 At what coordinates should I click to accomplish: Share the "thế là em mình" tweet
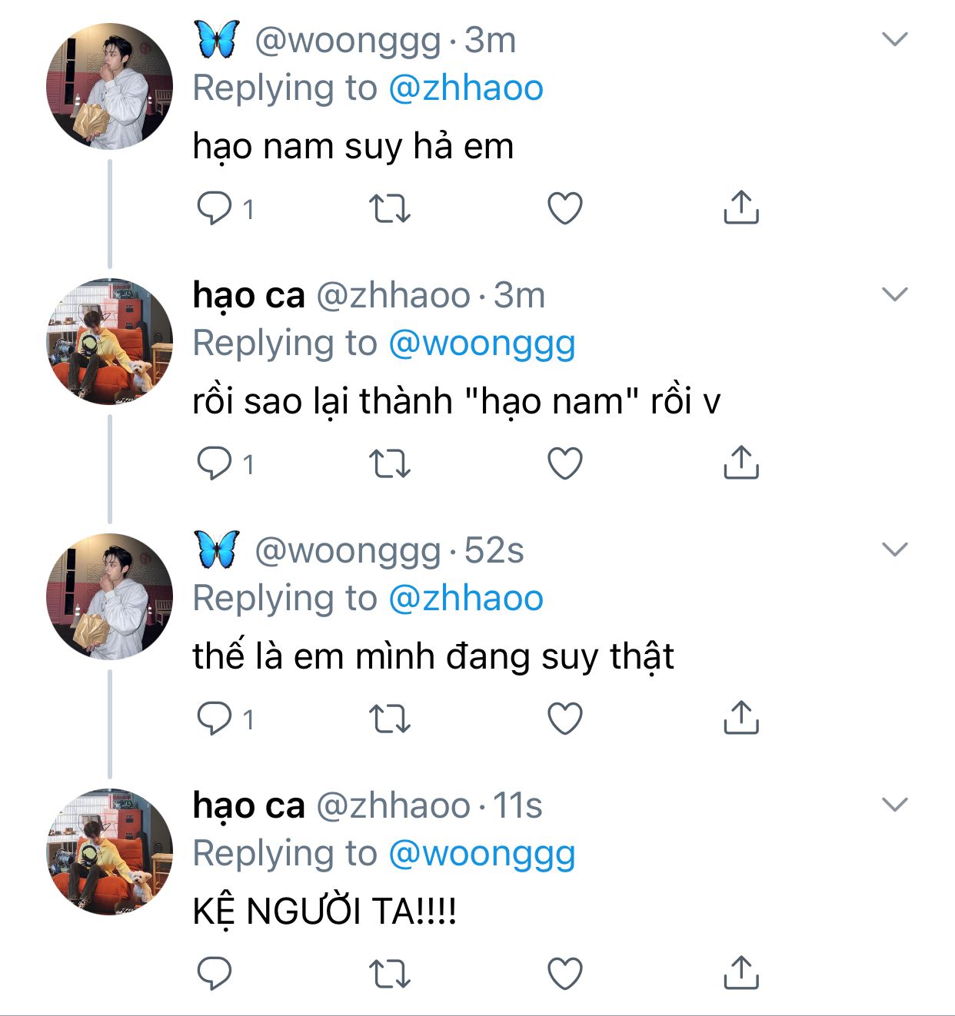[740, 718]
